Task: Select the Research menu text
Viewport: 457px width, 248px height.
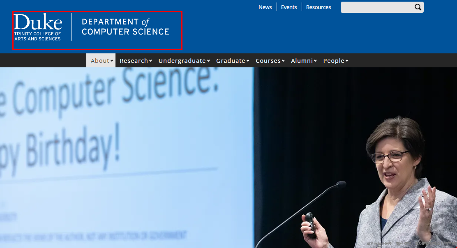Action: 134,60
